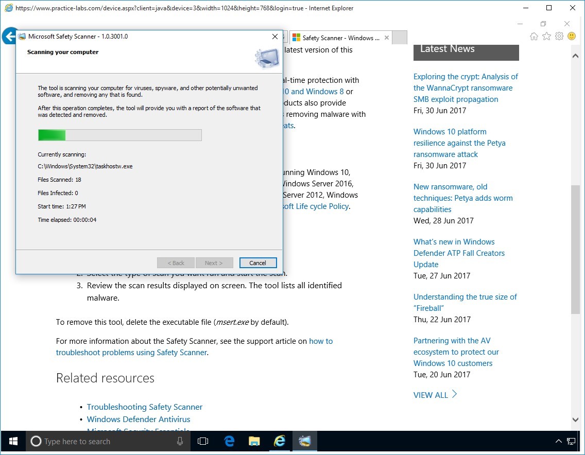
Task: Click the Start time: 1:27 PM text
Action: coord(62,206)
